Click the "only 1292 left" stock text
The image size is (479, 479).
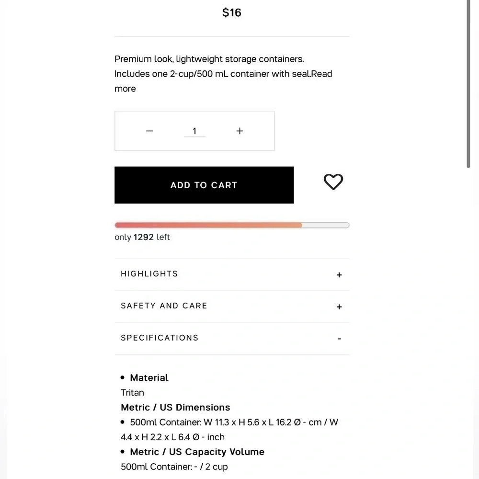142,237
